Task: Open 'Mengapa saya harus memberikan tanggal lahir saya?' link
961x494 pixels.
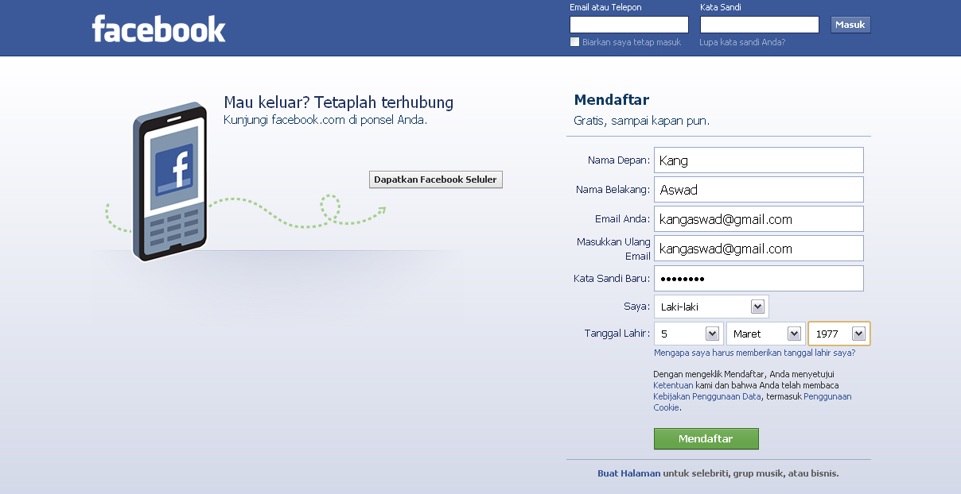Action: [x=754, y=353]
